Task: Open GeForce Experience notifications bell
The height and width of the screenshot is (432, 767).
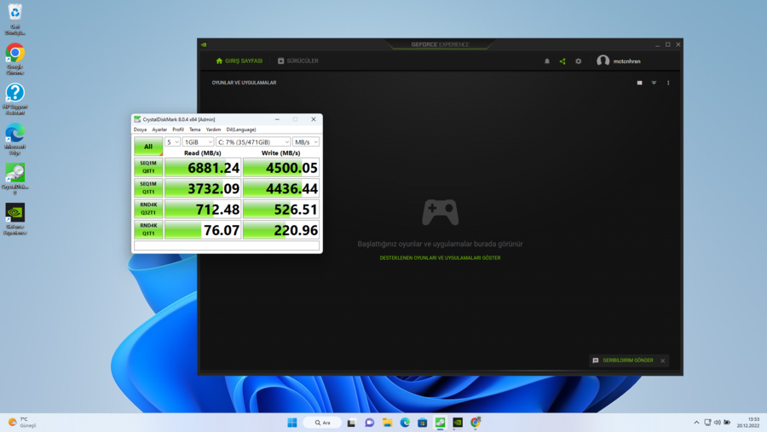Action: coord(547,61)
